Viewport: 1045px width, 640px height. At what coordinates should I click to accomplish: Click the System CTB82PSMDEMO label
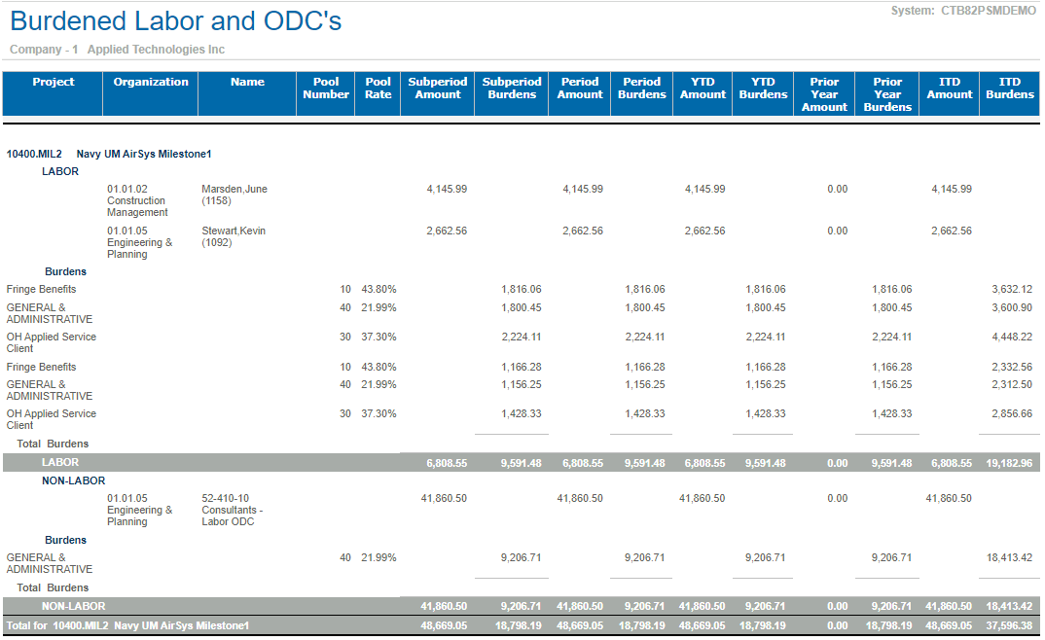(963, 11)
